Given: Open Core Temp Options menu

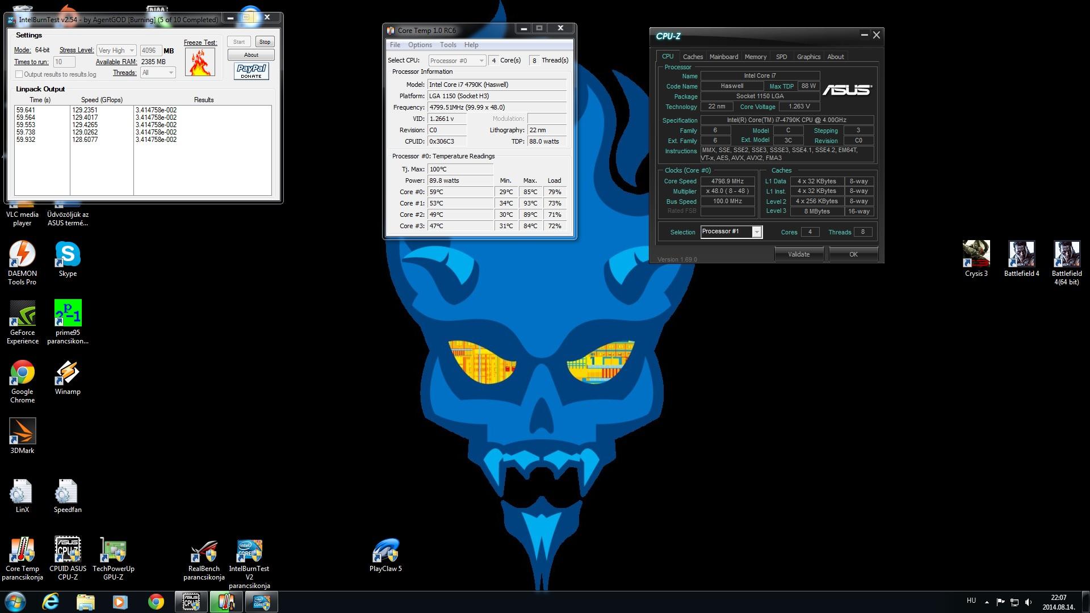Looking at the screenshot, I should coord(420,45).
